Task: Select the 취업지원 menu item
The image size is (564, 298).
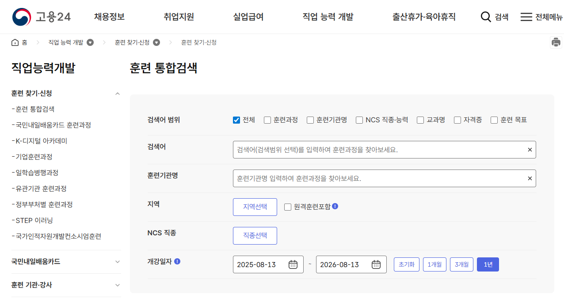Action: click(179, 17)
